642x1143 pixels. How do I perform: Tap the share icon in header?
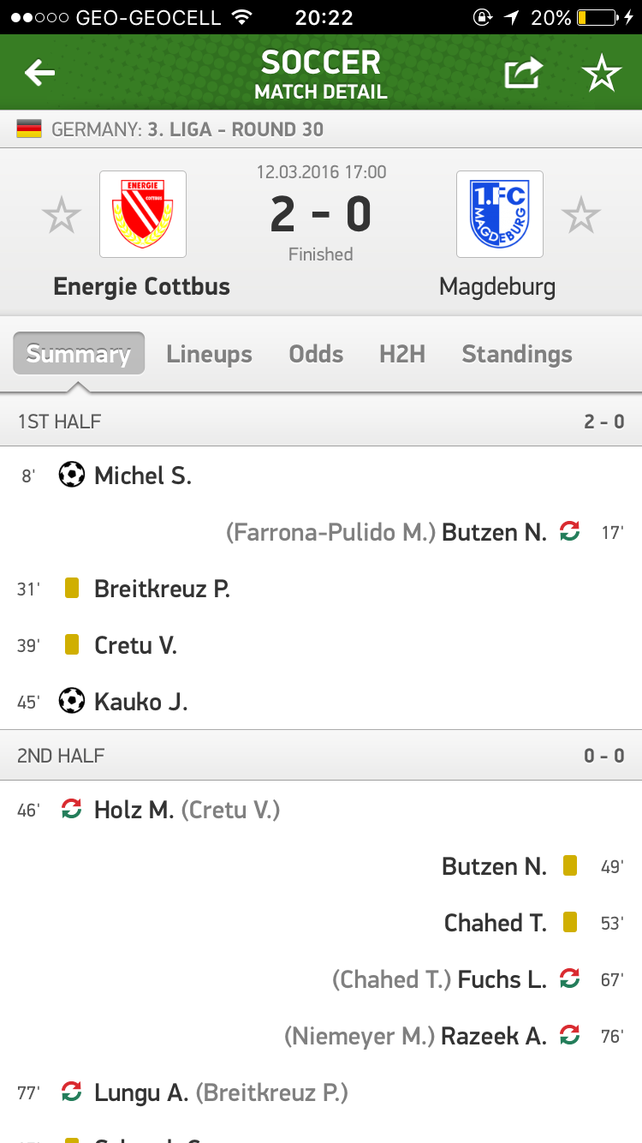523,74
